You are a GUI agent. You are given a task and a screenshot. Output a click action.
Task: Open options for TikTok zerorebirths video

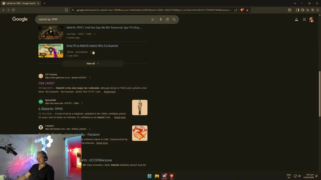tap(91, 52)
